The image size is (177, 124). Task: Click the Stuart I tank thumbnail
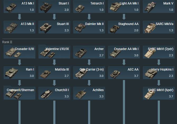pyautogui.click(x=46, y=7)
